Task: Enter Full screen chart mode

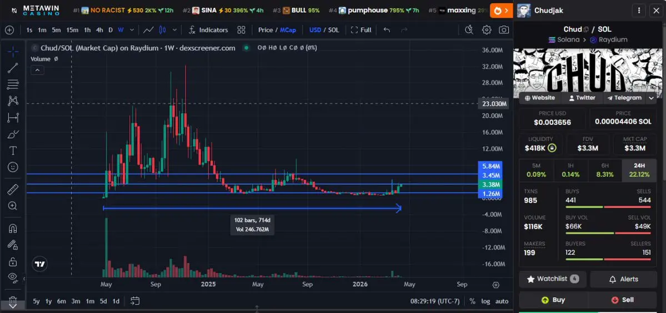Action: click(x=361, y=30)
